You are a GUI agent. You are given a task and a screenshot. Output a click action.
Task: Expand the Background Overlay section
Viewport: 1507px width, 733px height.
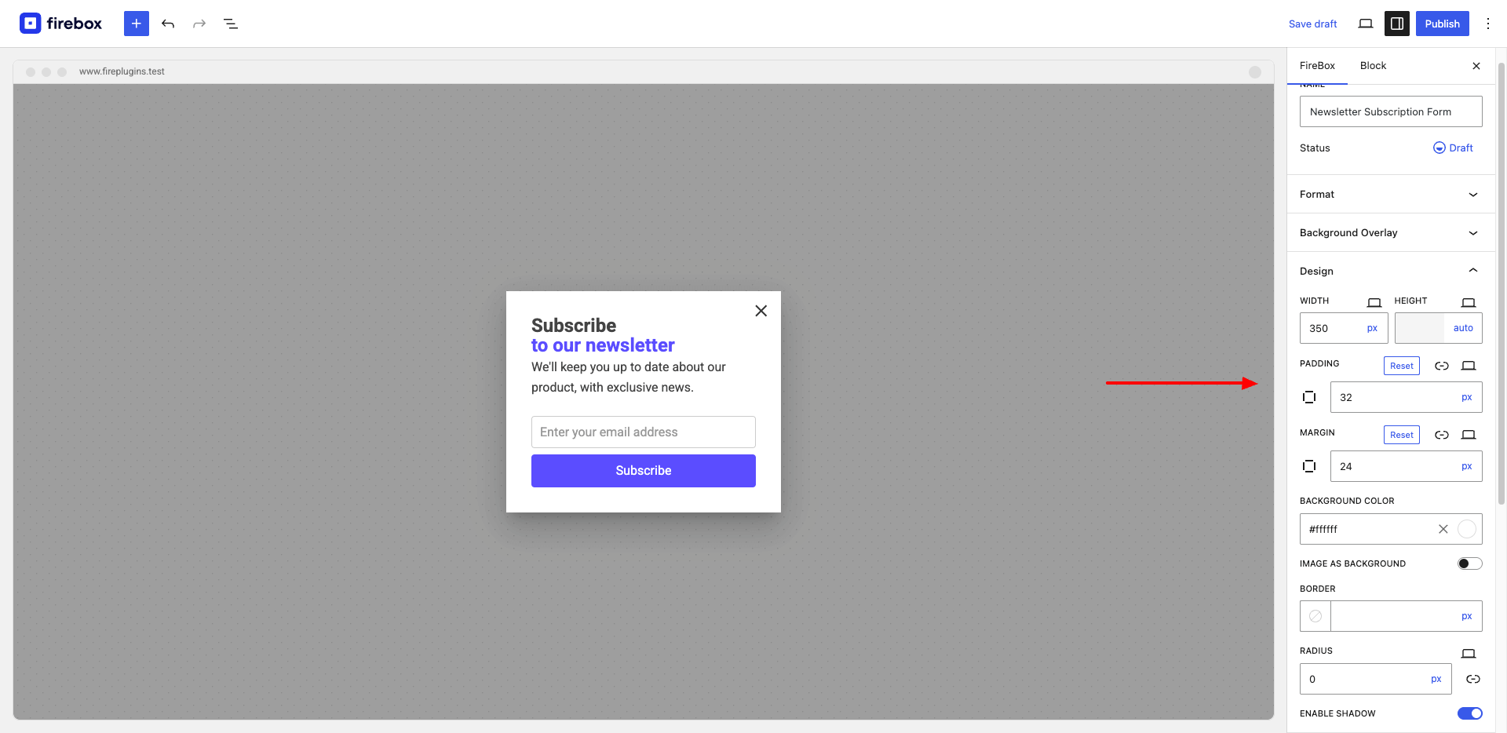pos(1389,232)
